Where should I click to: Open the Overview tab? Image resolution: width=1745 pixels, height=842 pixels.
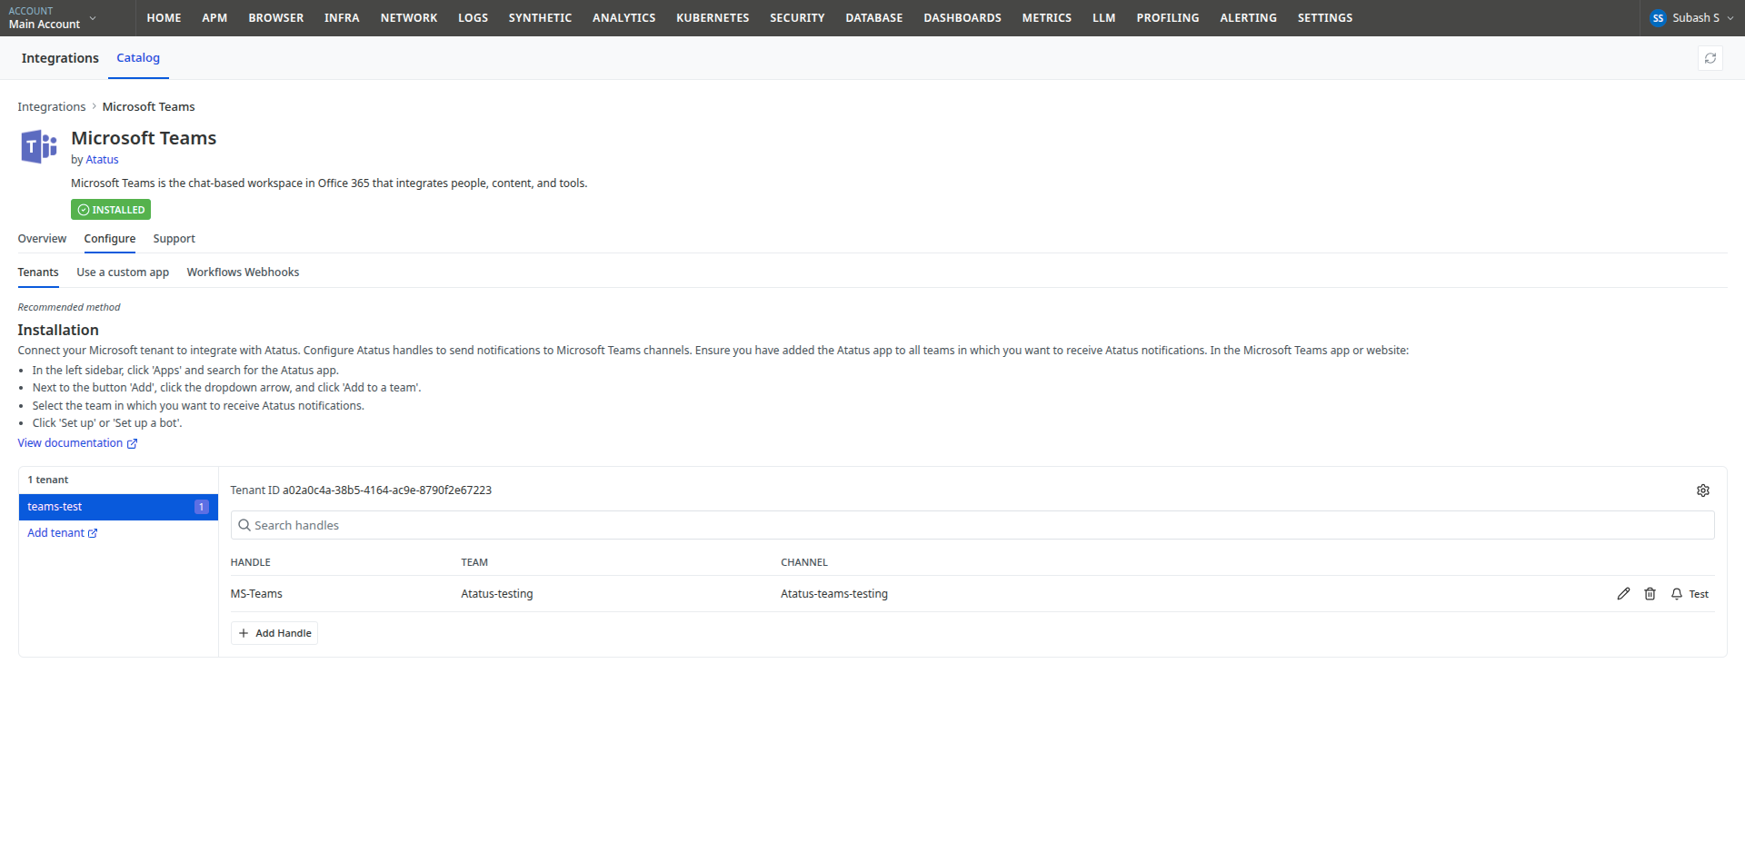click(42, 239)
